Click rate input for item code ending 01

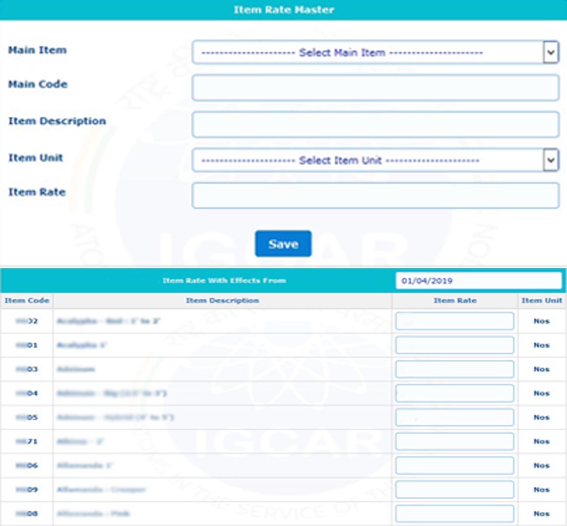click(454, 345)
